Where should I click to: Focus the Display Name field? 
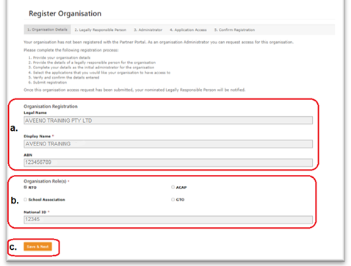pyautogui.click(x=168, y=144)
